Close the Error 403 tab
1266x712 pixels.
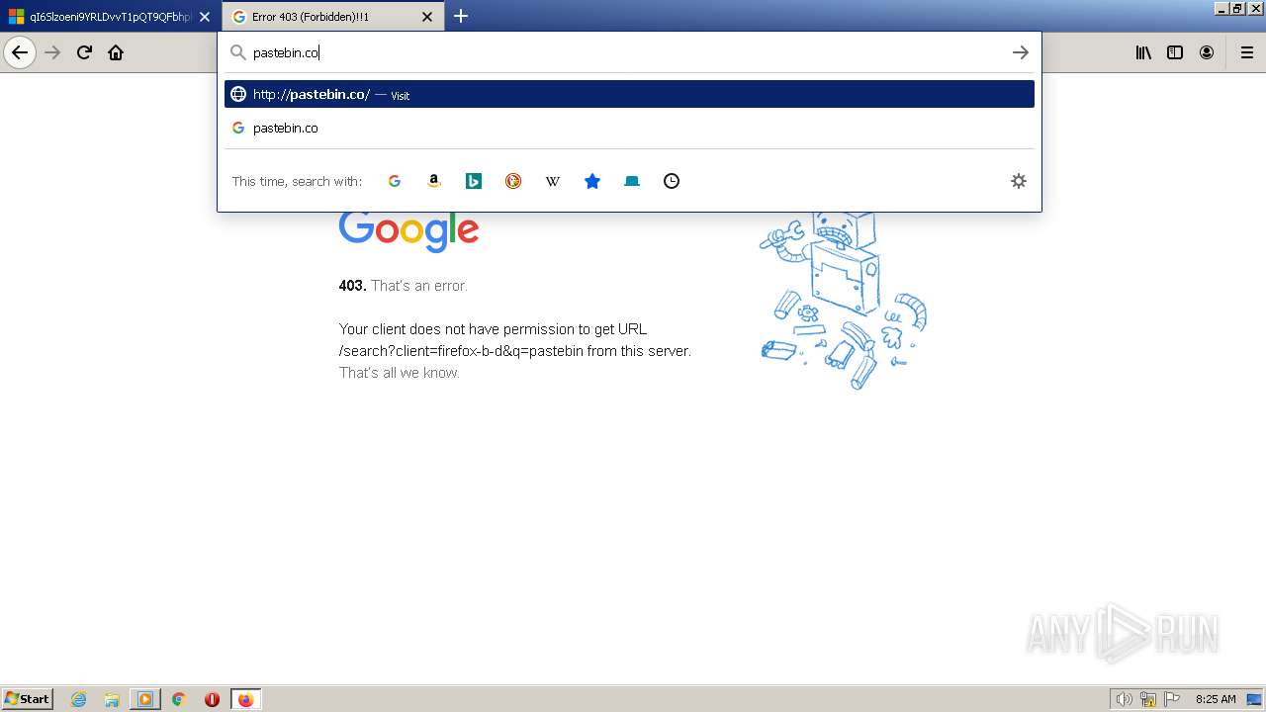tap(427, 17)
